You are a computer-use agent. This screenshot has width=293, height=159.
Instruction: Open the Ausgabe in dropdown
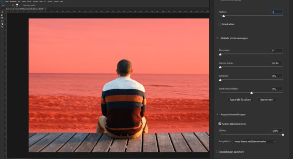[254, 141]
